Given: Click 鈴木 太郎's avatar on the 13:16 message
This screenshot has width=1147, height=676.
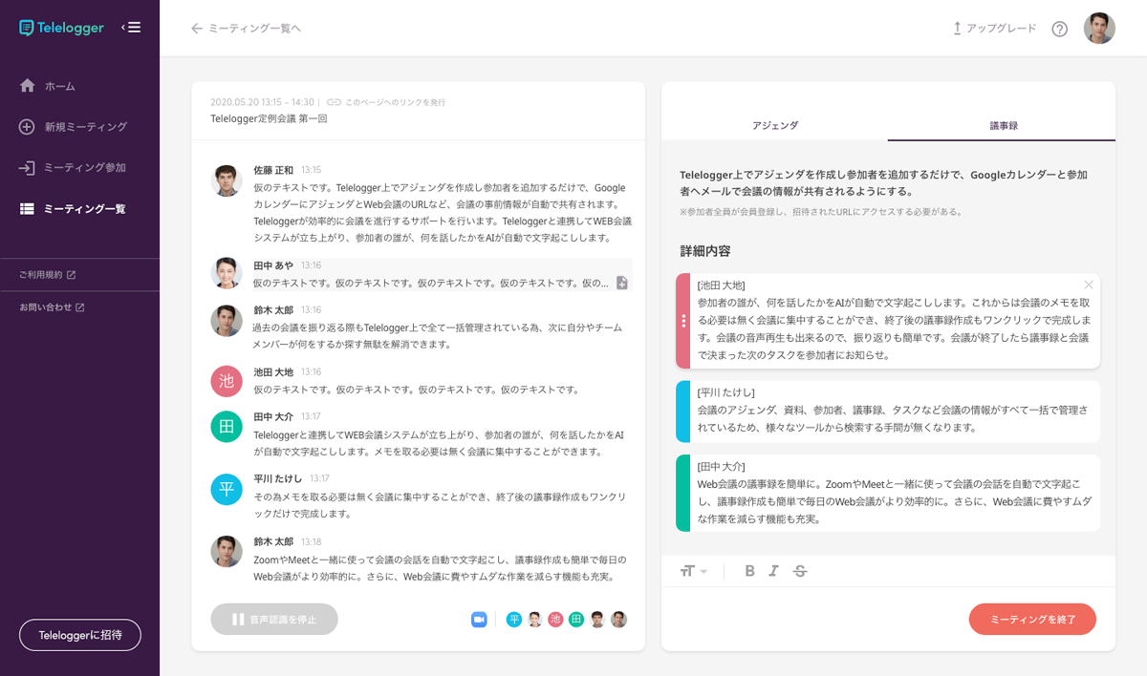Looking at the screenshot, I should click(227, 321).
